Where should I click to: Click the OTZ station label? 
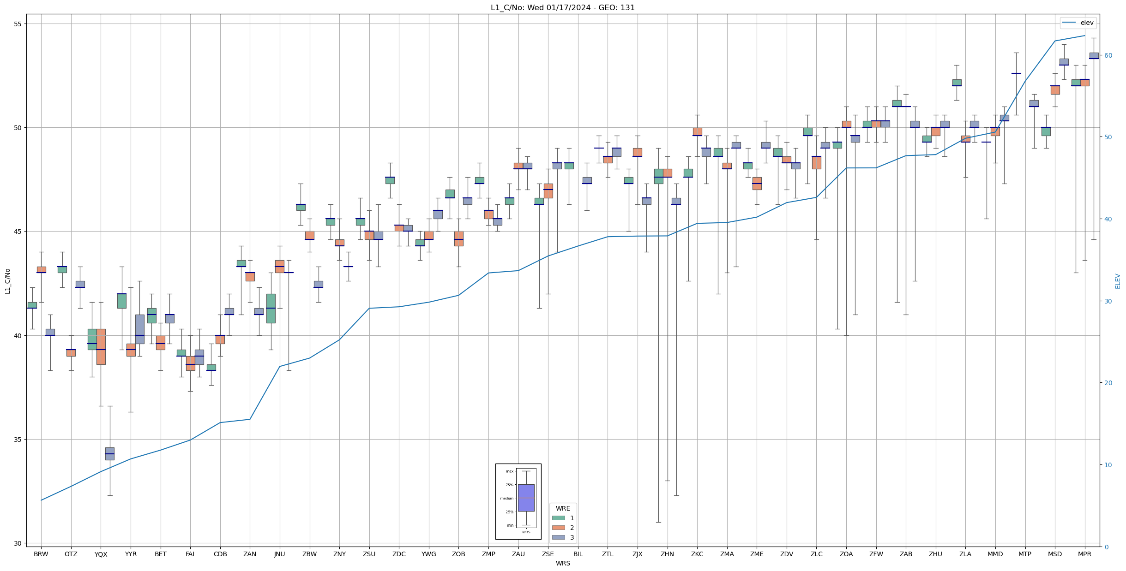pyautogui.click(x=71, y=554)
